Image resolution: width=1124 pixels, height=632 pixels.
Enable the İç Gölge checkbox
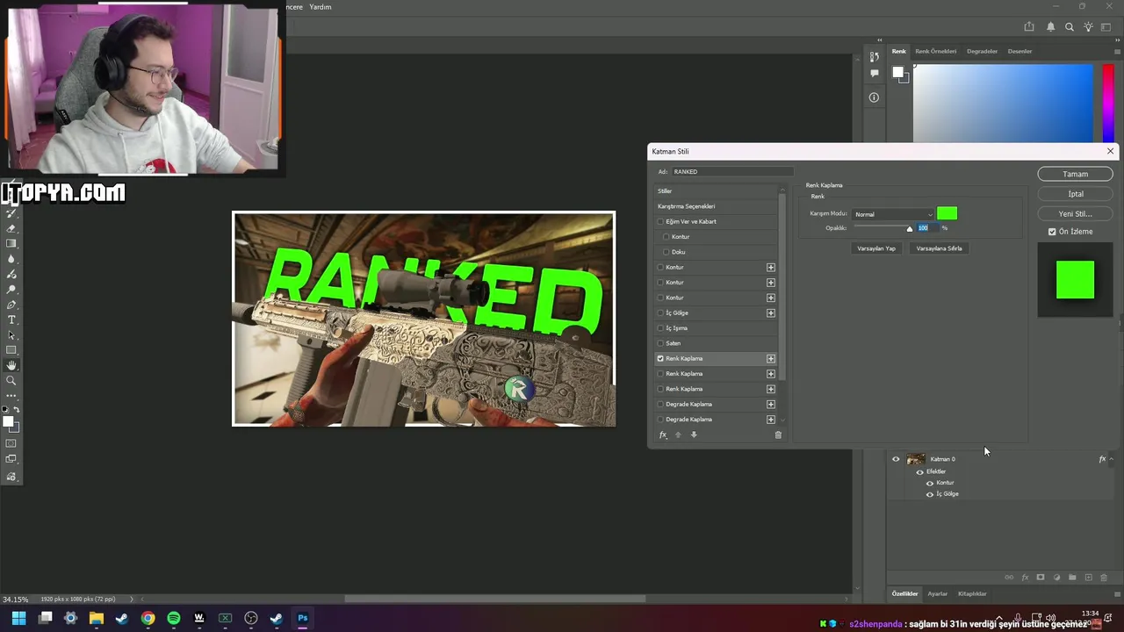pos(661,312)
